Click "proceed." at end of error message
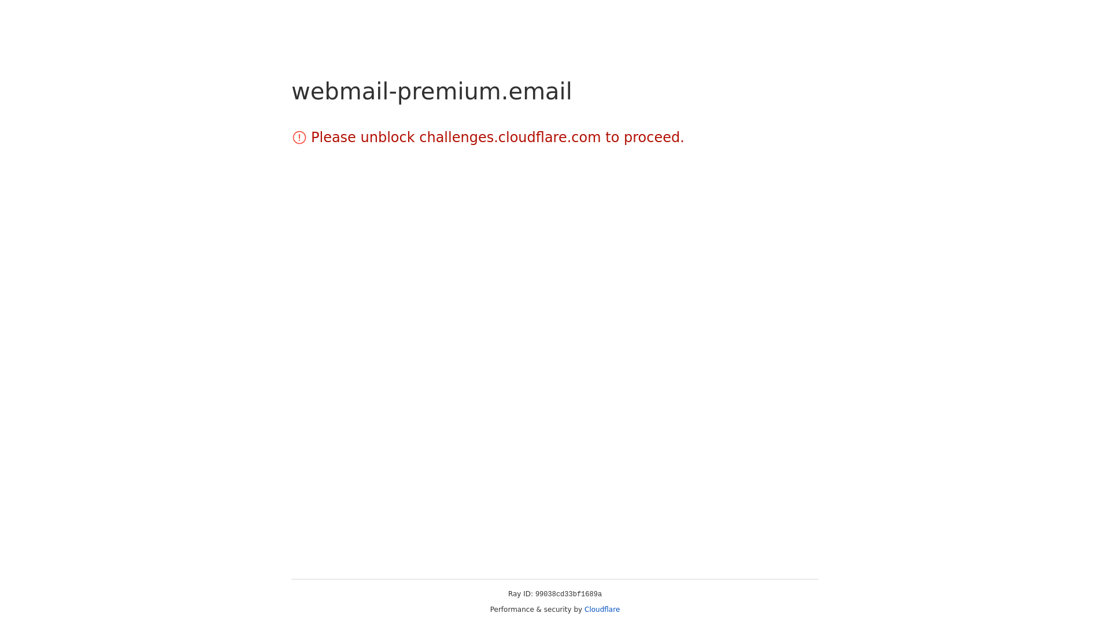Image resolution: width=1110 pixels, height=624 pixels. coord(654,138)
